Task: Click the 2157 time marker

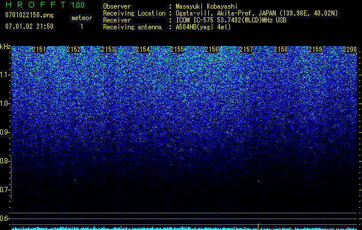Action: pyautogui.click(x=246, y=49)
